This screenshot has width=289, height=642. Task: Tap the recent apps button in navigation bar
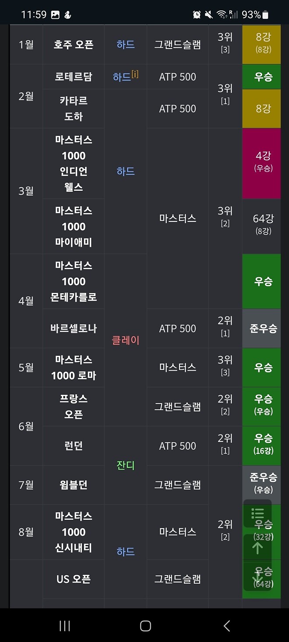pos(64,626)
